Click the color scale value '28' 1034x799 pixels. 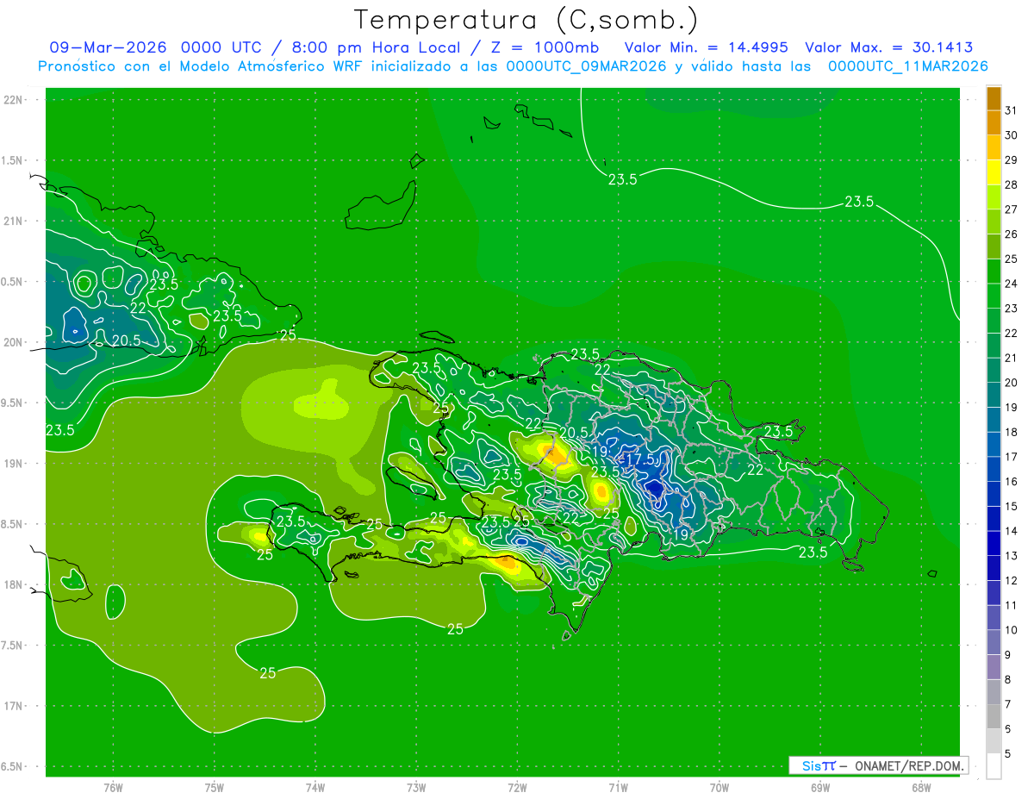(1011, 184)
